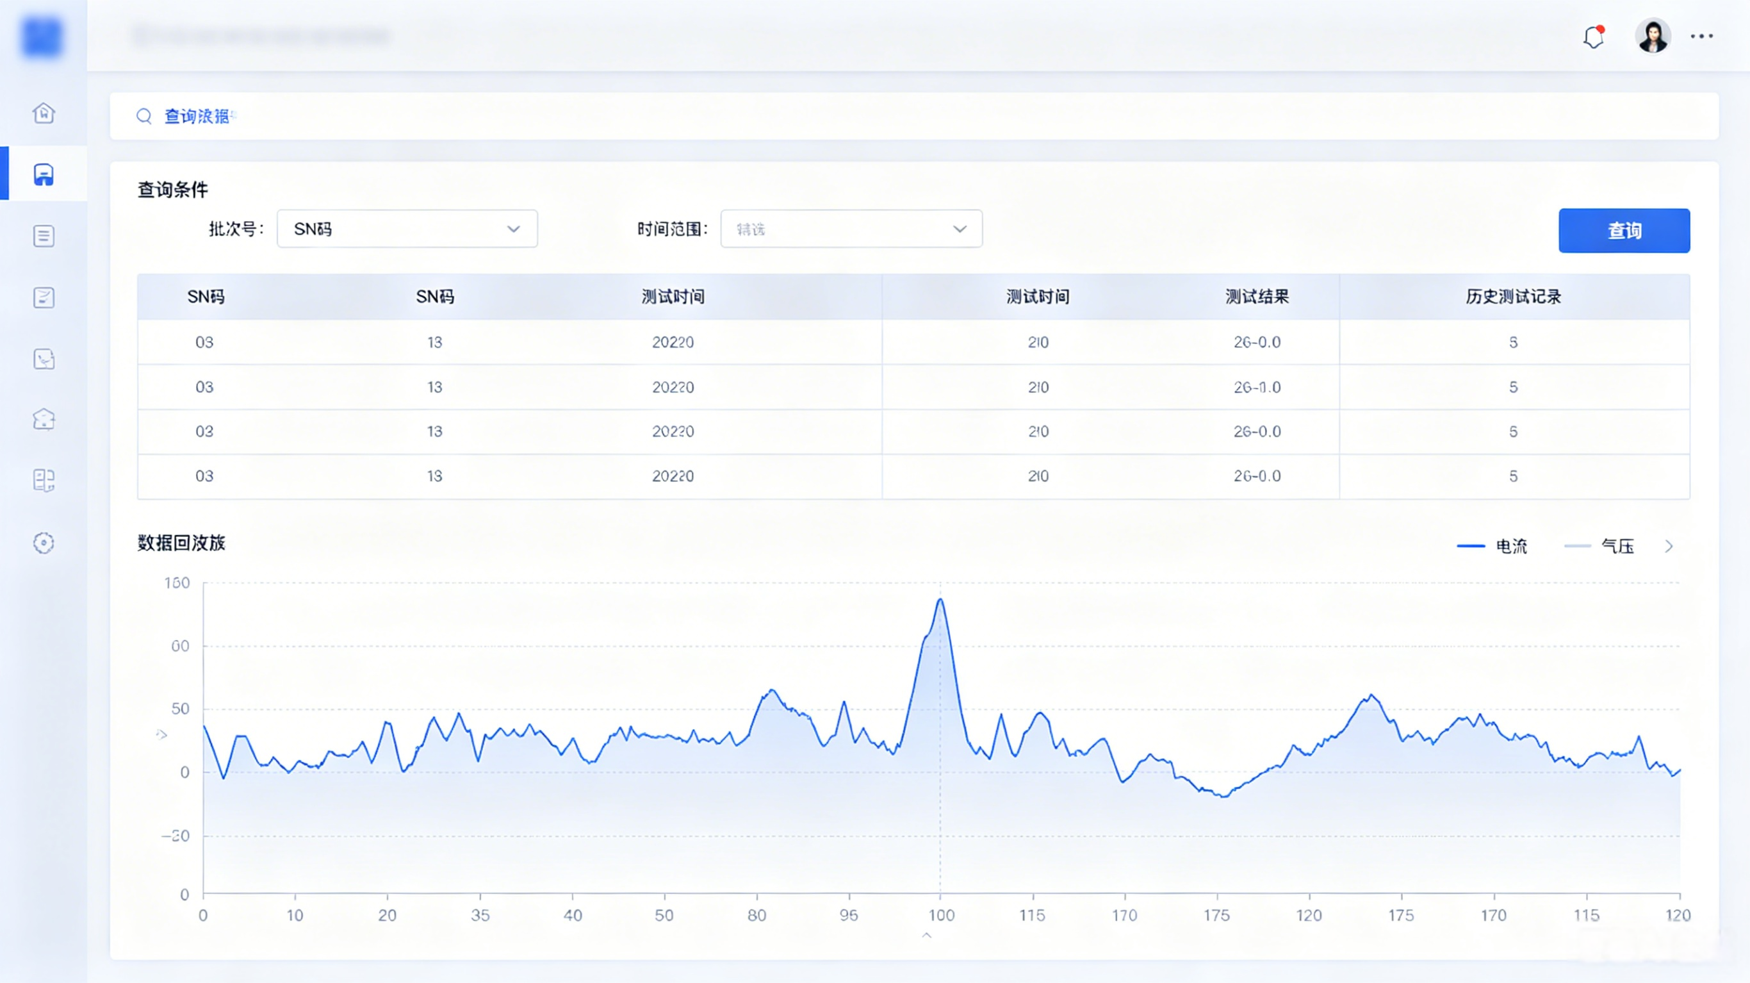Open the edit-note sidebar icon

pos(44,298)
